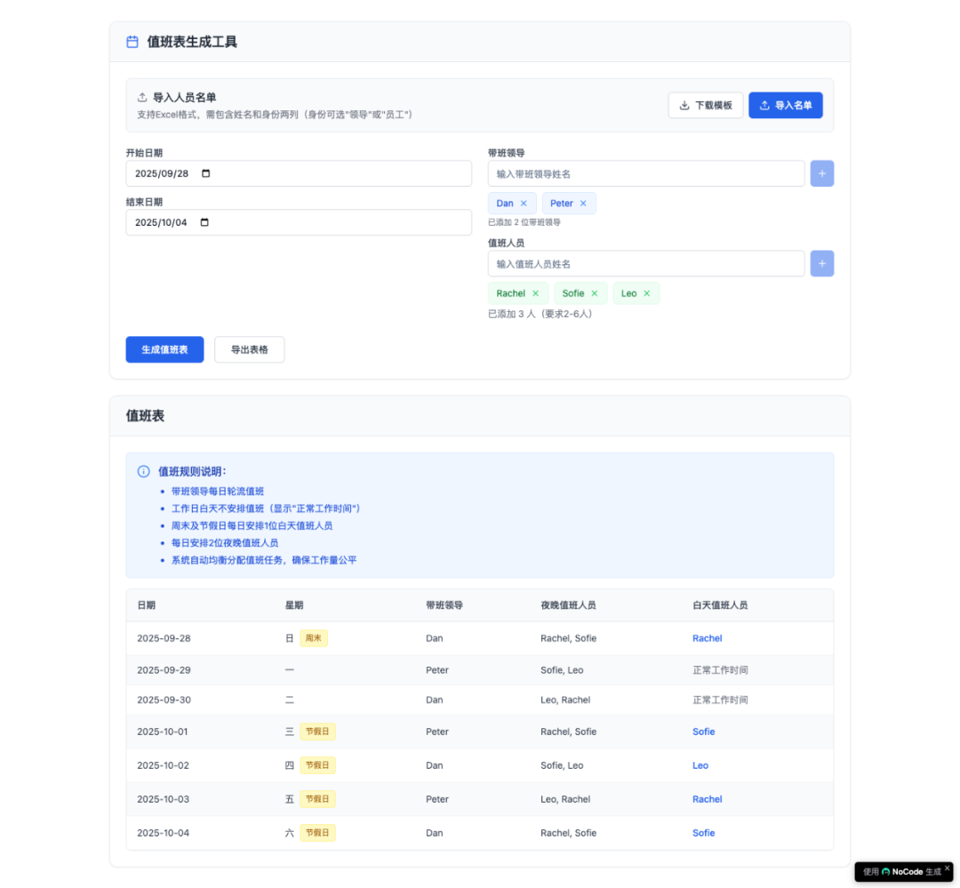Viewport: 960px width, 888px height.
Task: Add the typed 带班领导 name with plus button
Action: coord(821,174)
